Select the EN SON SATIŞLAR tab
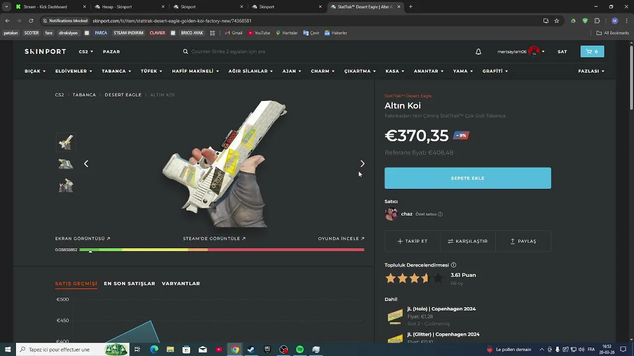The width and height of the screenshot is (634, 356). (129, 284)
